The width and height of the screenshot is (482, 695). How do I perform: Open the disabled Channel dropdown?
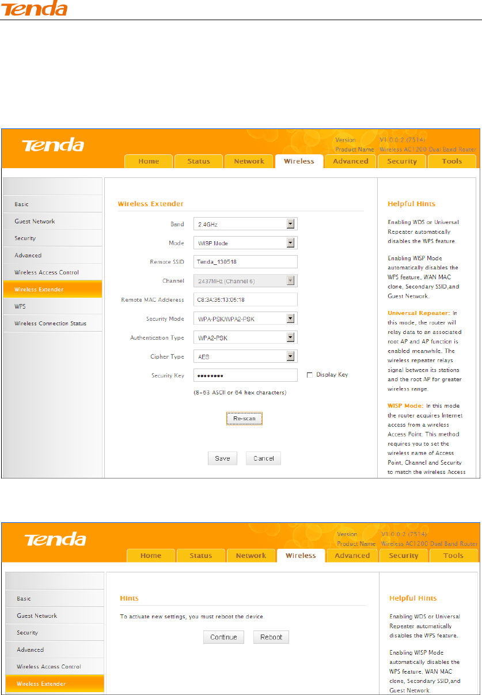point(245,280)
